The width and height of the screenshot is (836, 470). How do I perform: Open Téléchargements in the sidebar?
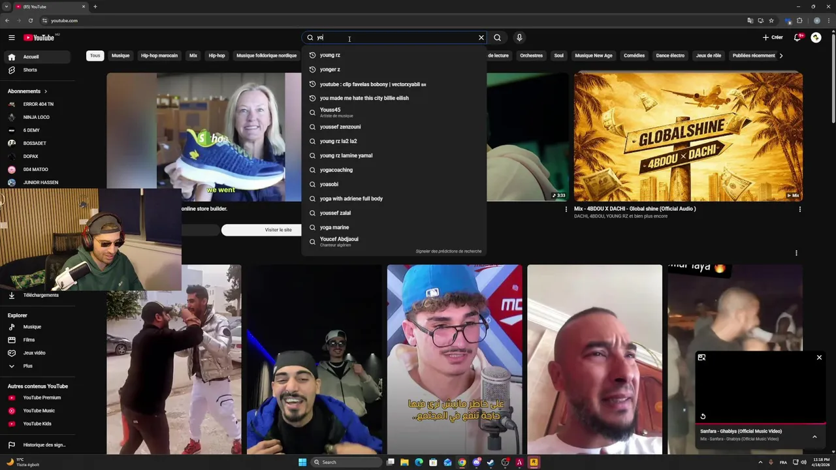[x=37, y=295]
